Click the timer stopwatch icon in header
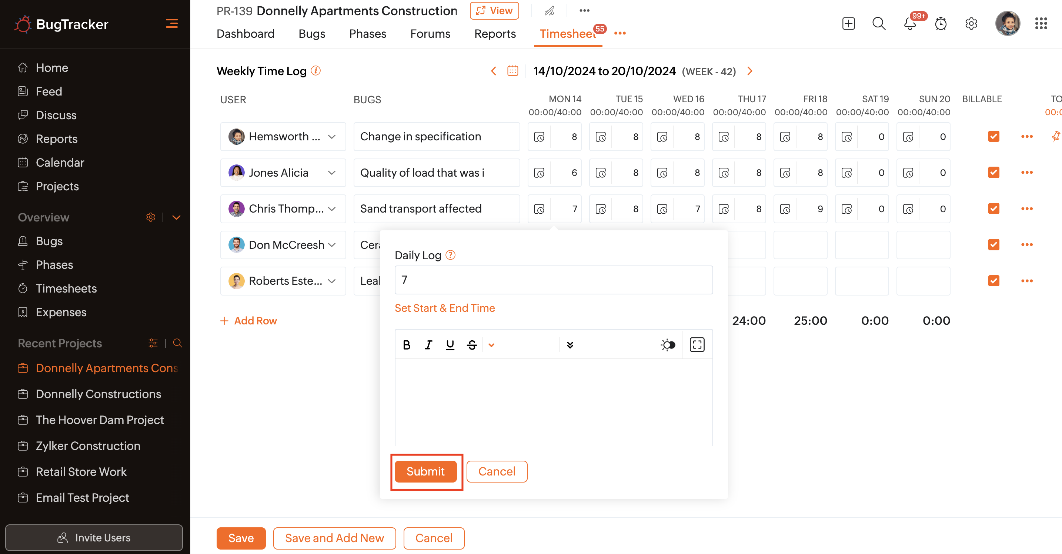The image size is (1062, 554). click(x=941, y=23)
